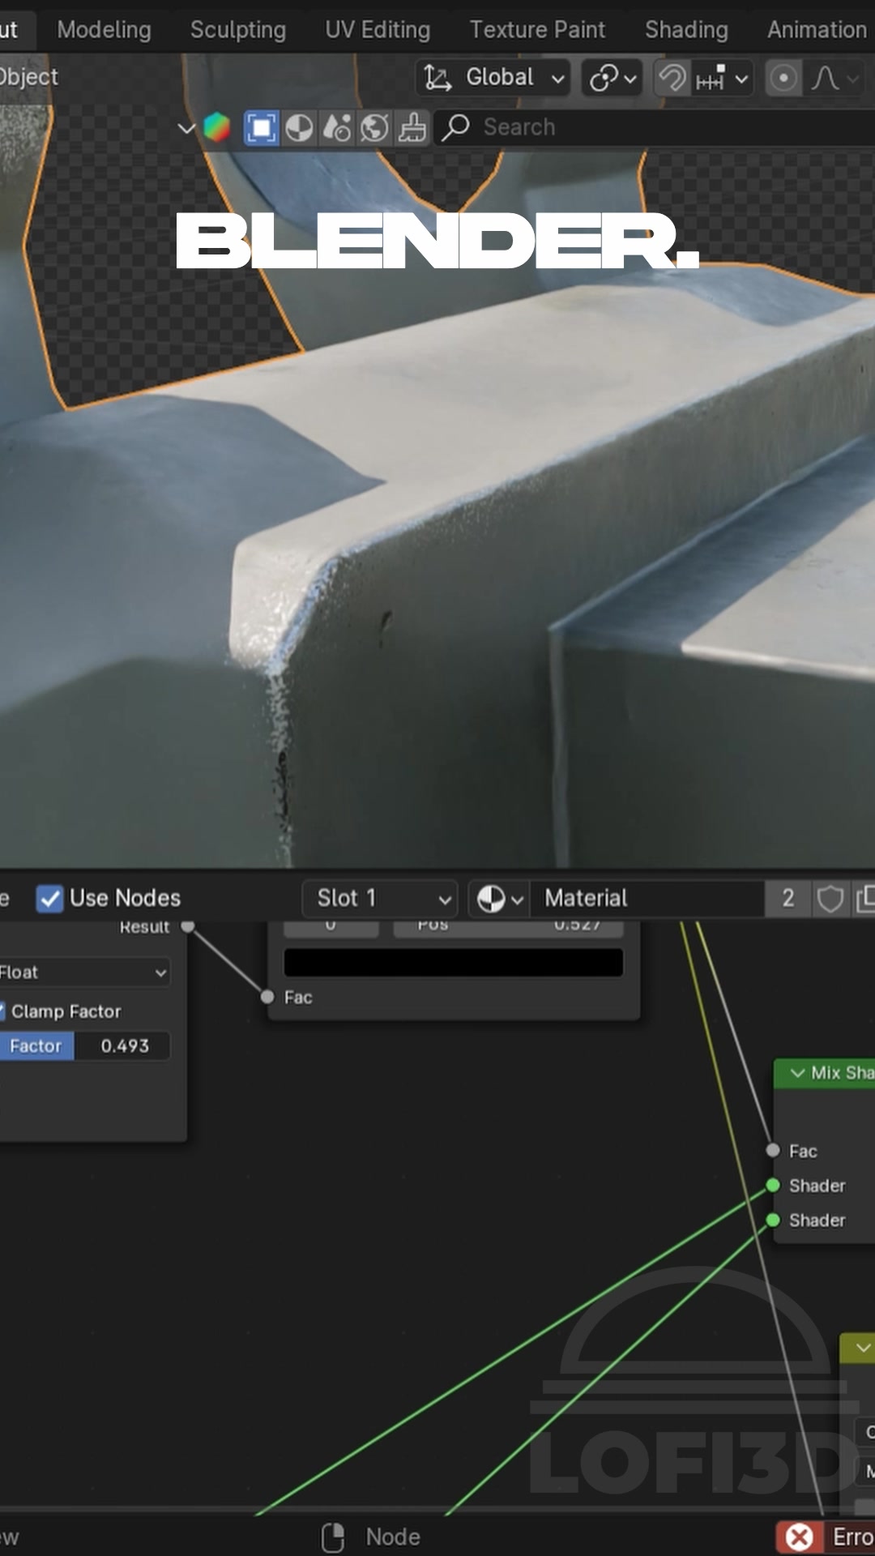This screenshot has width=875, height=1556.
Task: Select the brush asset type icon
Action: (412, 128)
